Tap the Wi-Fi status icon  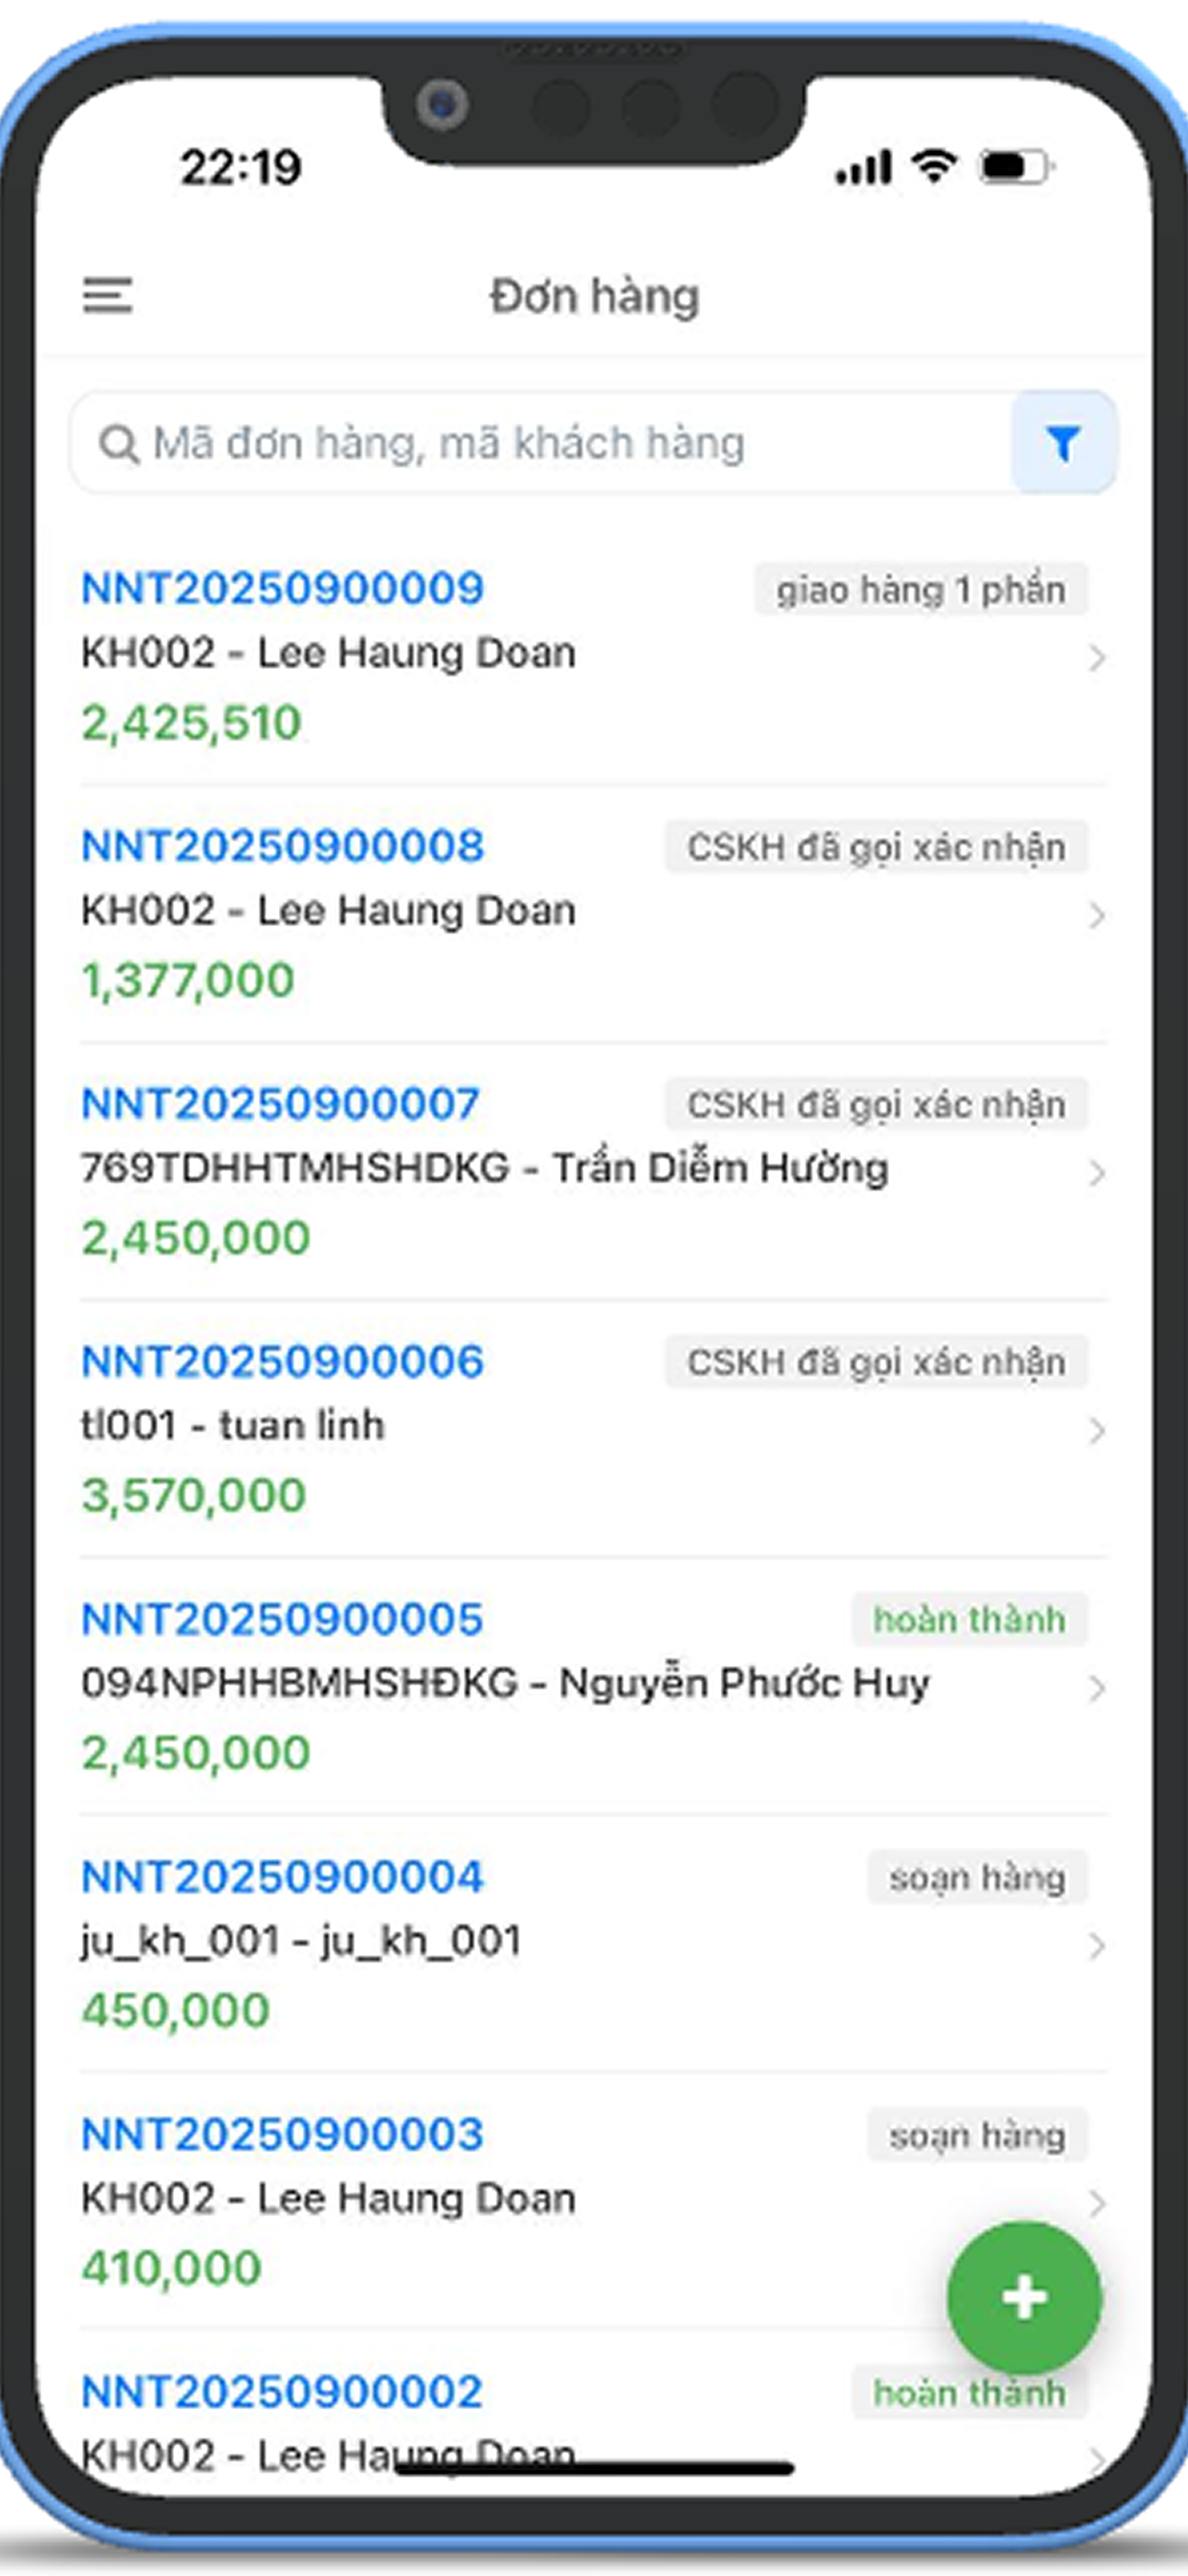click(934, 165)
